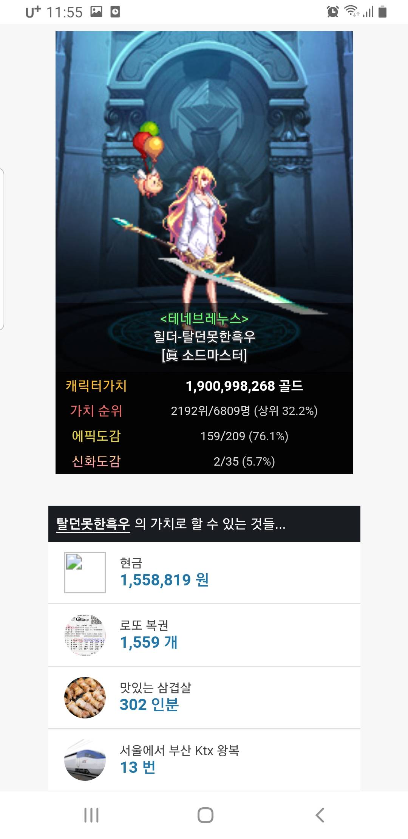Open recent apps via three-bar button
Screen dimensions: 408x839
click(91, 815)
